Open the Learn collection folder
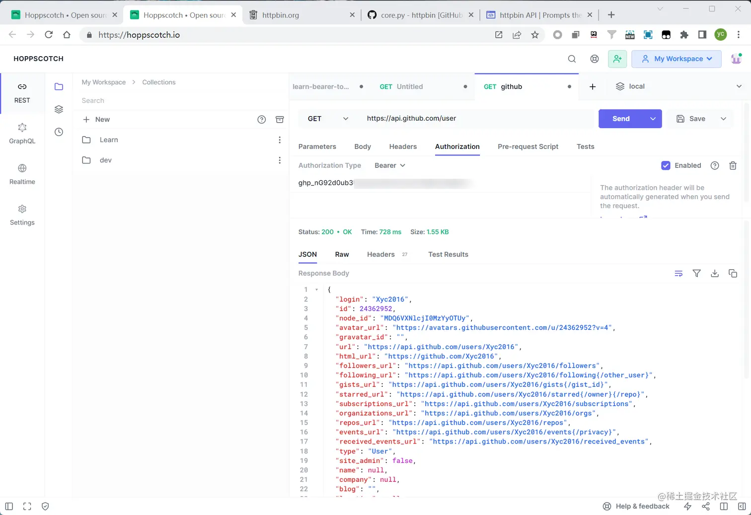Viewport: 751px width, 515px height. click(109, 140)
